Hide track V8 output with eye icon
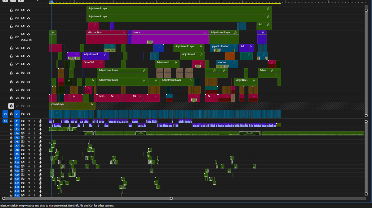The height and width of the screenshot is (208, 372). point(29,56)
